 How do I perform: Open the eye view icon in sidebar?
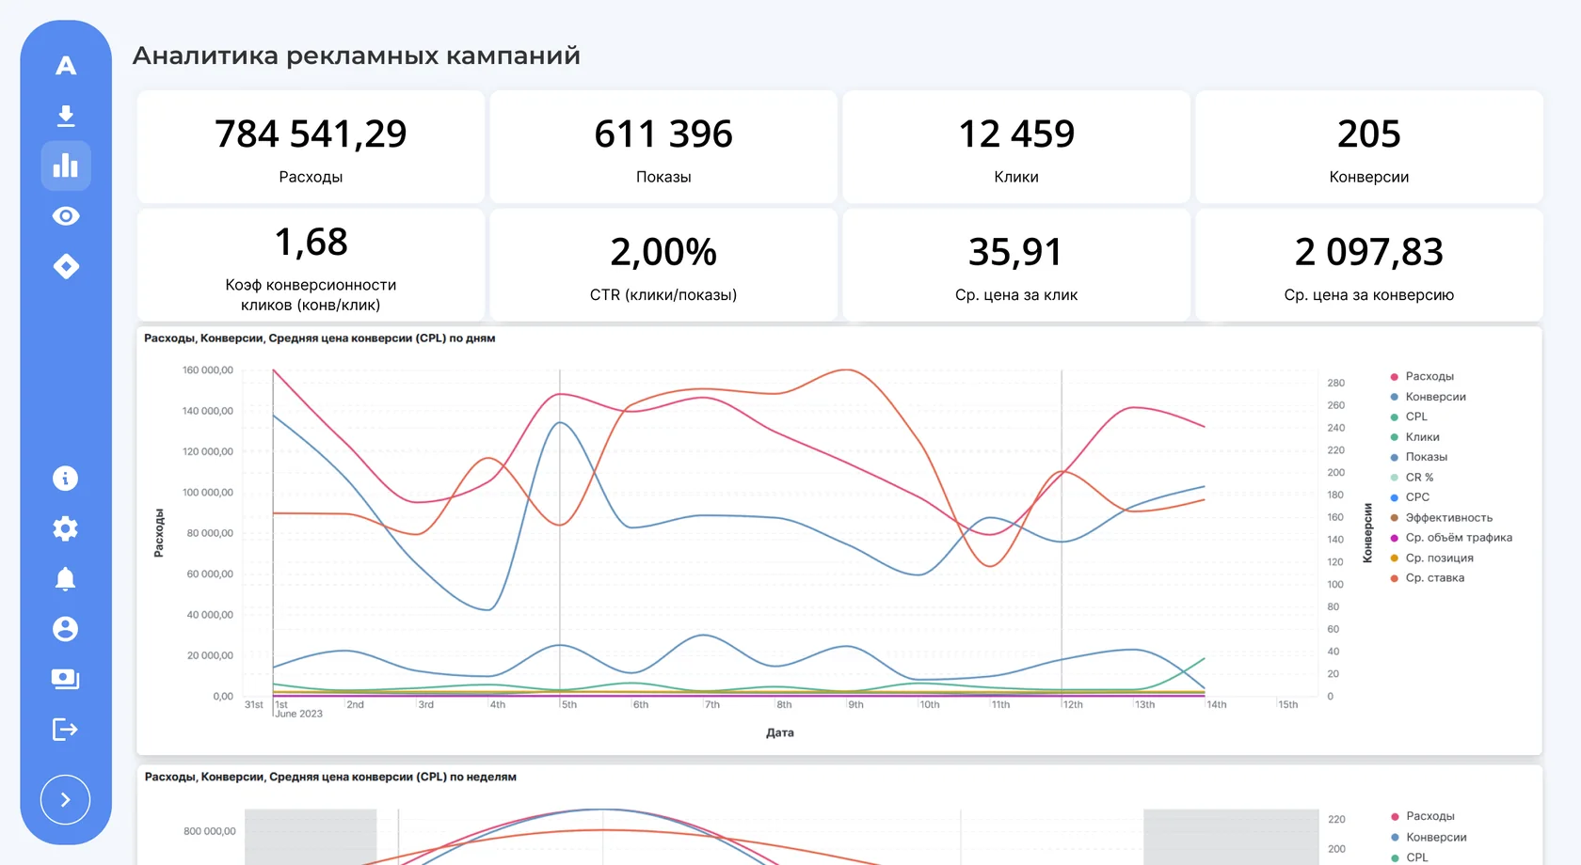click(x=66, y=216)
